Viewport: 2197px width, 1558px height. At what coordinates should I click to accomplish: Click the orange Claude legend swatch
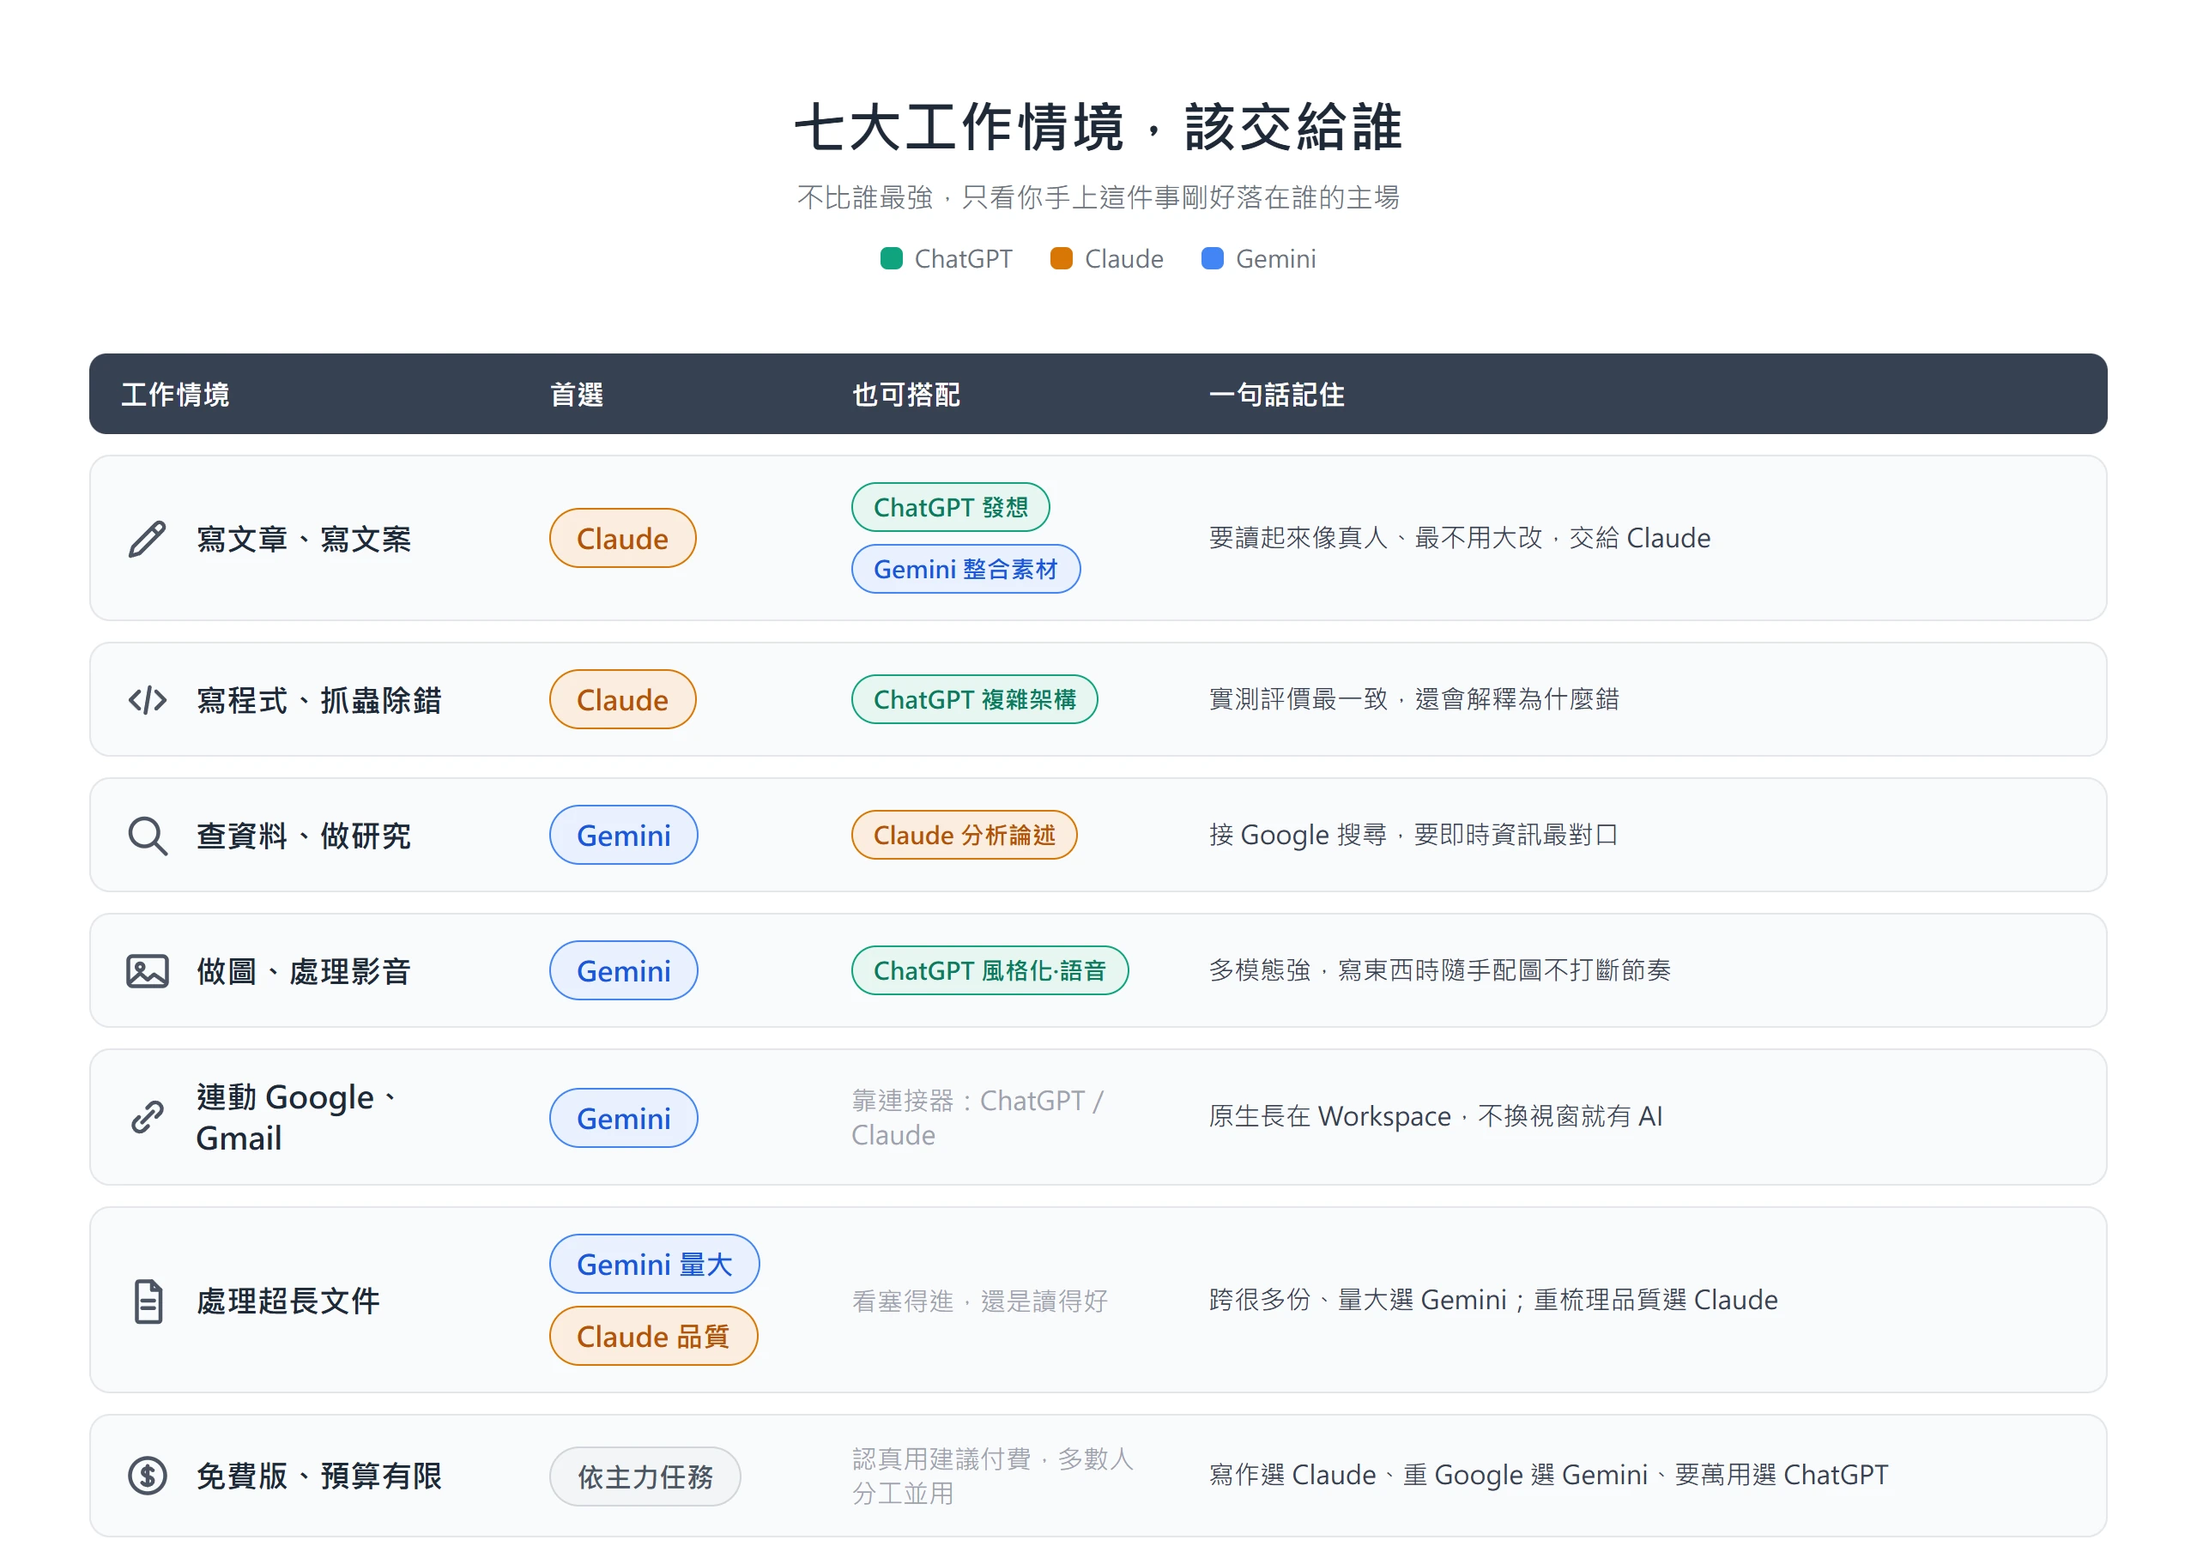pyautogui.click(x=1061, y=259)
